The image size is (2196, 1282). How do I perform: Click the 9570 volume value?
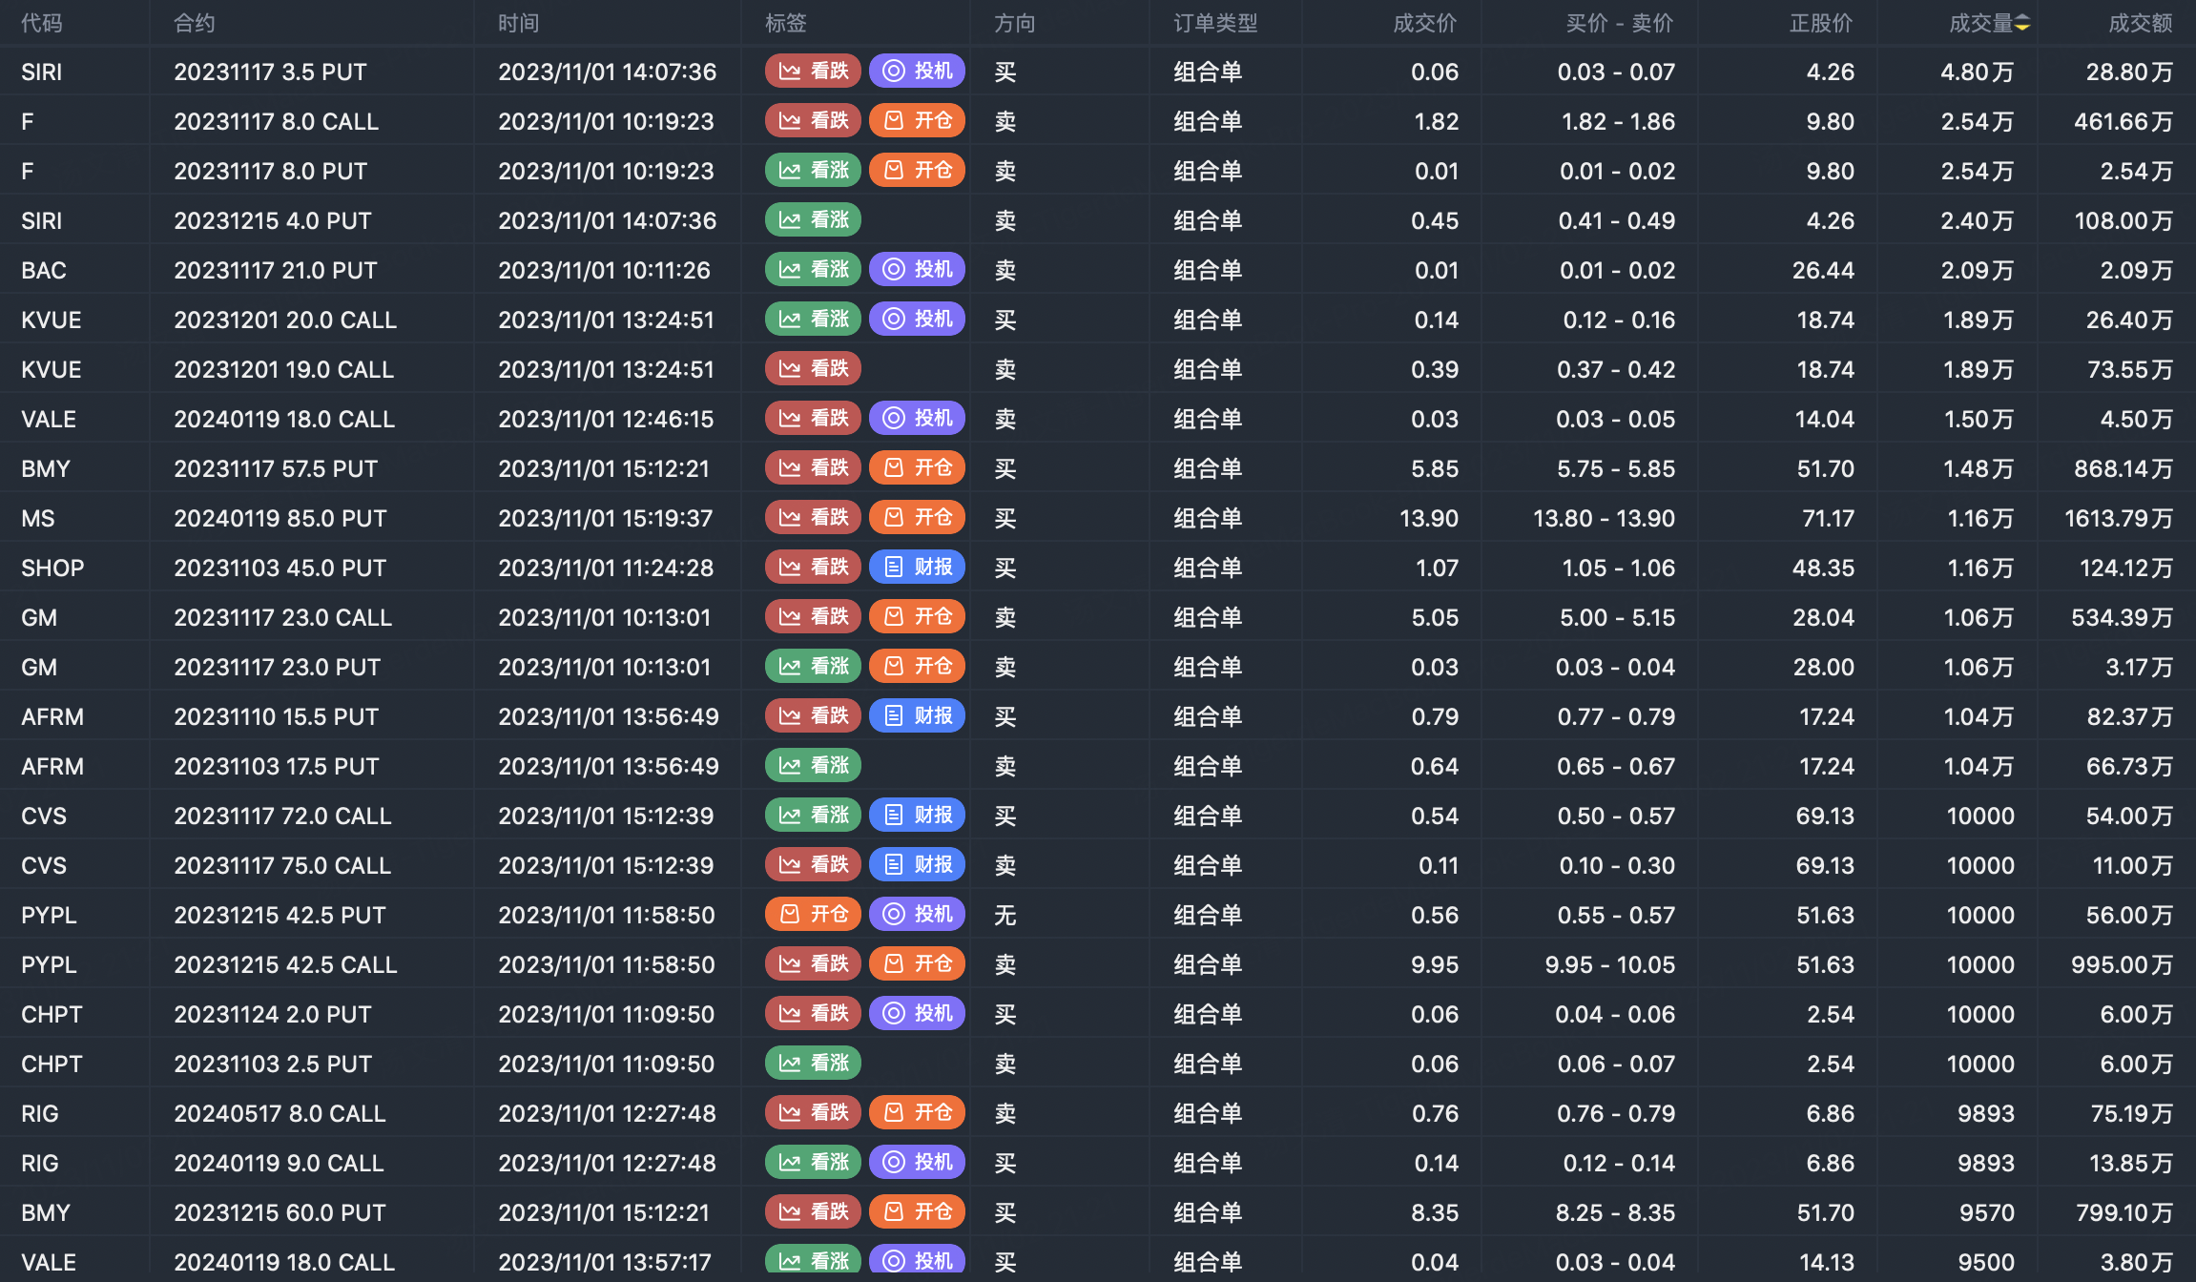coord(1987,1212)
